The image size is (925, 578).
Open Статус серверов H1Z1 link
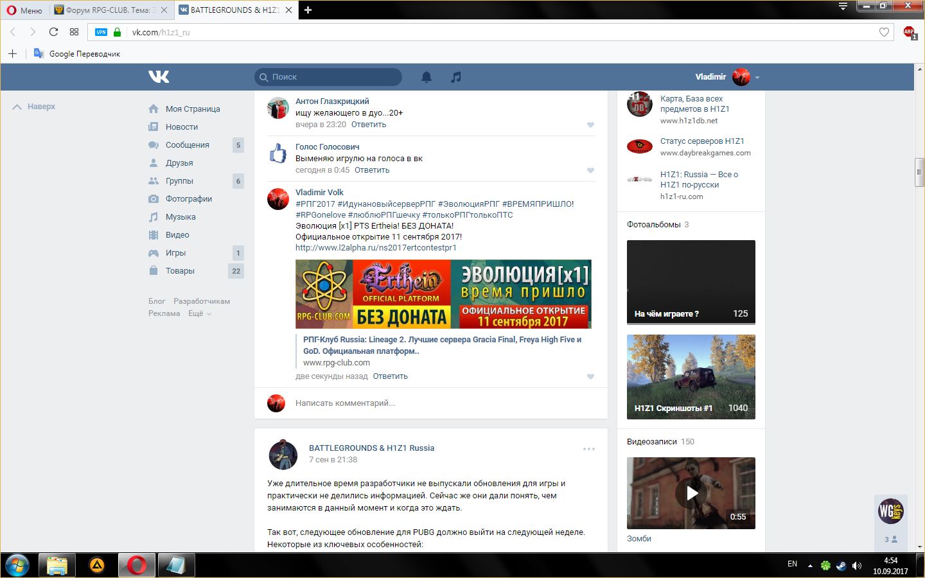pos(702,141)
